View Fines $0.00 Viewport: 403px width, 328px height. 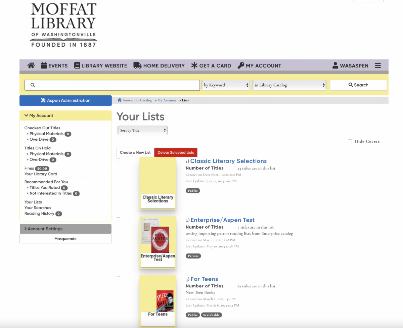pyautogui.click(x=37, y=169)
